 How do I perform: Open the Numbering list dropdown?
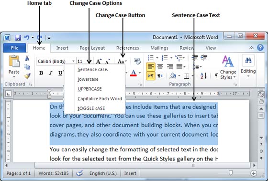coord(171,58)
